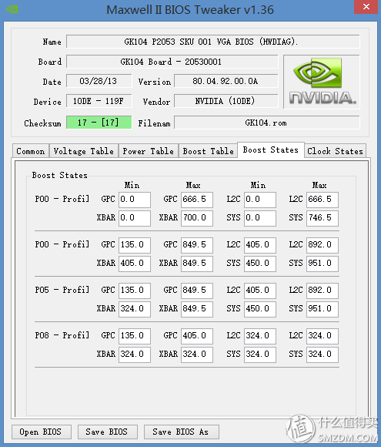This screenshot has height=447, width=381.
Task: Click the large NVIDIA logo image
Action: coord(322,82)
